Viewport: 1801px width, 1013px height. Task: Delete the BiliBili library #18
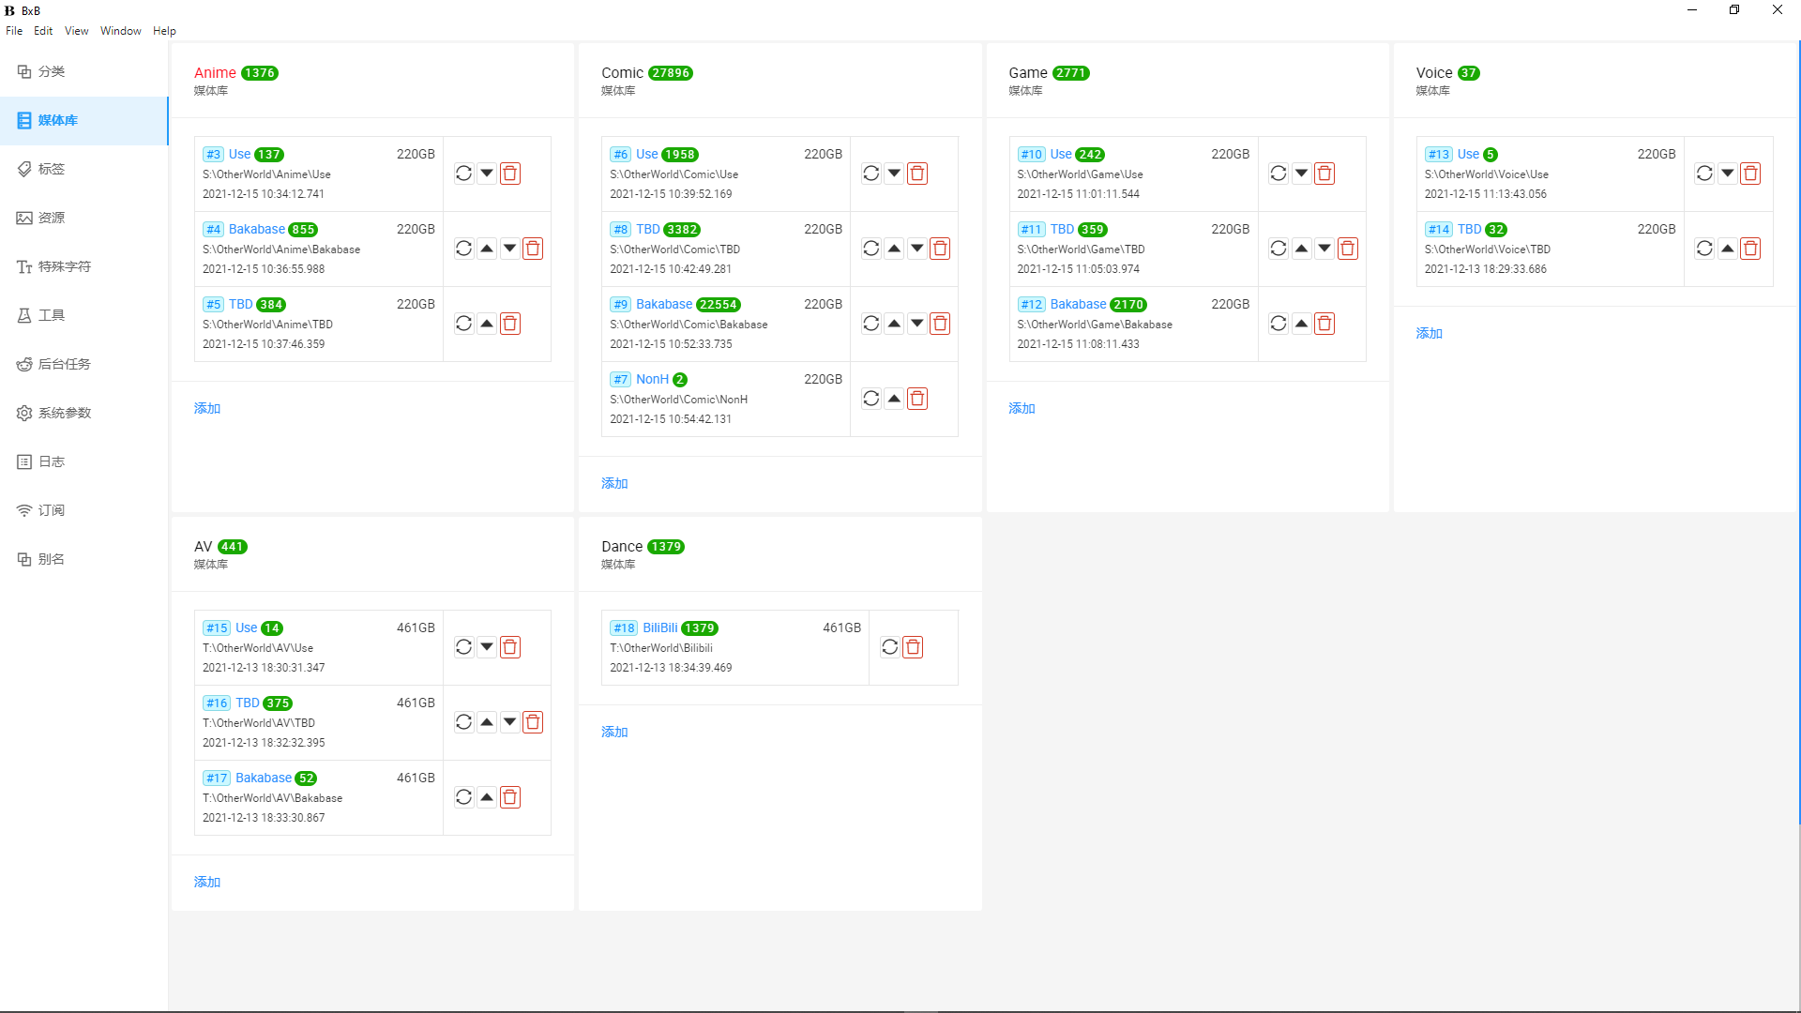click(913, 647)
